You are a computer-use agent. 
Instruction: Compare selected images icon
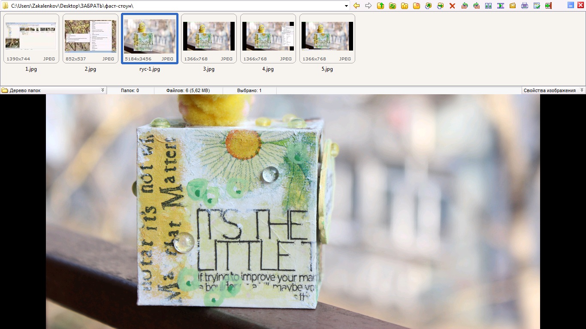pos(489,6)
